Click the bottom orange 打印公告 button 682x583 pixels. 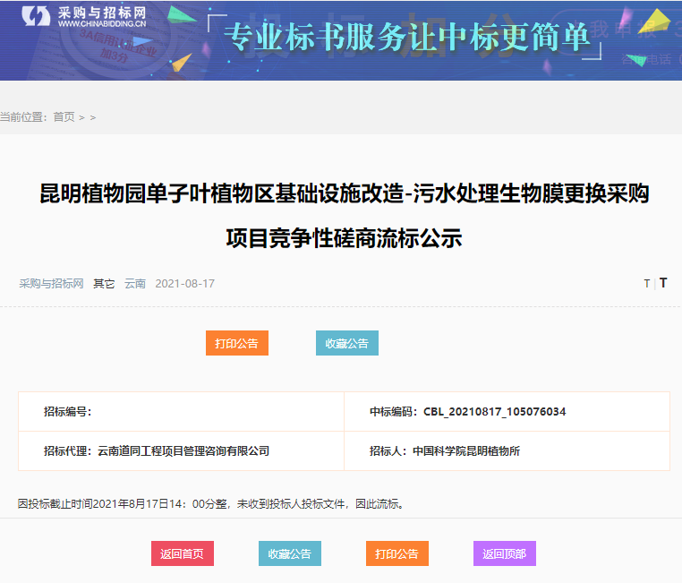(x=397, y=553)
